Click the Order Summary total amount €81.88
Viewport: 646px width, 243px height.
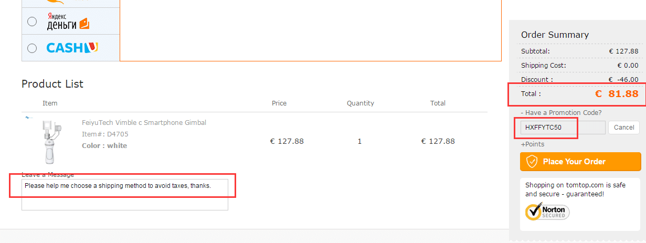click(x=617, y=94)
